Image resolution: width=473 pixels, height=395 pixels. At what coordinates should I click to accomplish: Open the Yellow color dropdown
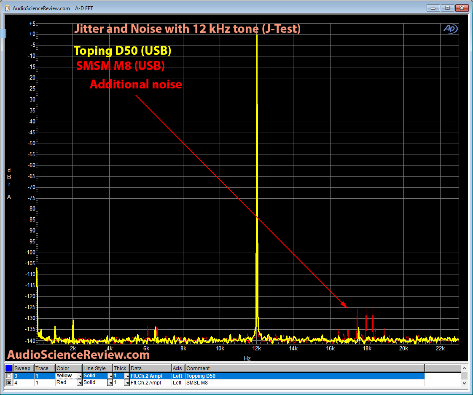(80, 376)
